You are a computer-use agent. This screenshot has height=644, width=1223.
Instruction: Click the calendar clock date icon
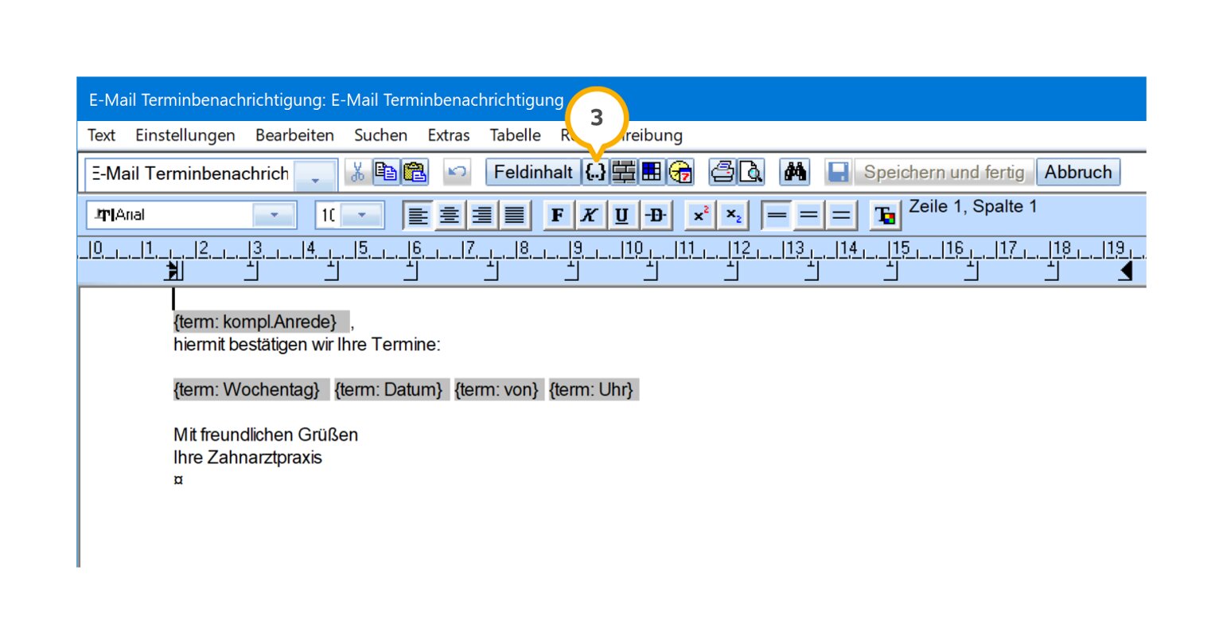pos(680,172)
